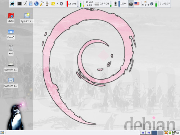Viewport: 180px width, 135px height.
Task: Select the Koš trash icon
Action: pos(11,50)
